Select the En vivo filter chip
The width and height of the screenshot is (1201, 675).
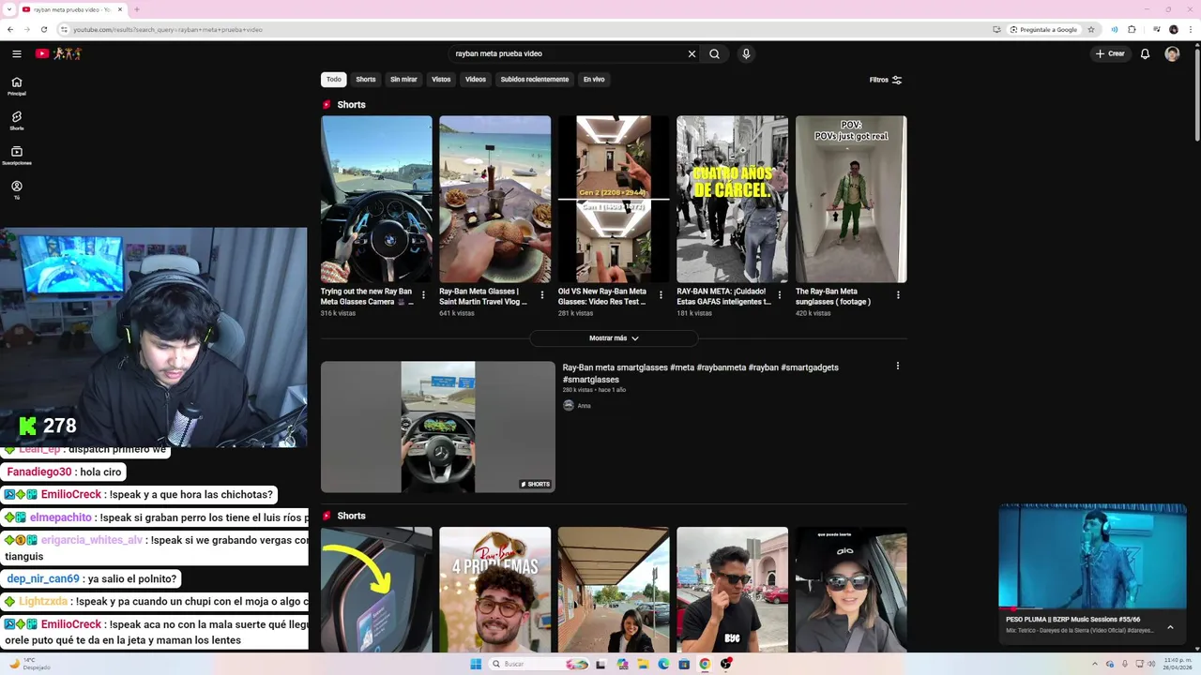(x=594, y=80)
